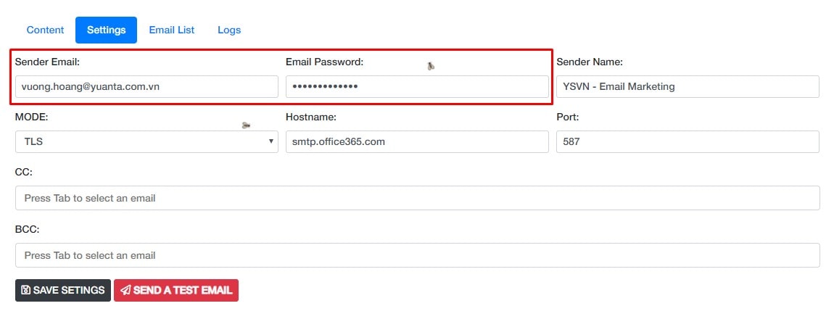Click the Hostname field with smtp.office365.com
The height and width of the screenshot is (327, 834).
(x=417, y=142)
